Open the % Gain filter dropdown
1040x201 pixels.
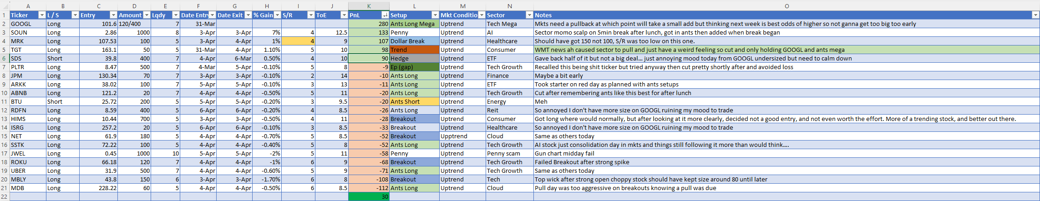[x=277, y=15]
